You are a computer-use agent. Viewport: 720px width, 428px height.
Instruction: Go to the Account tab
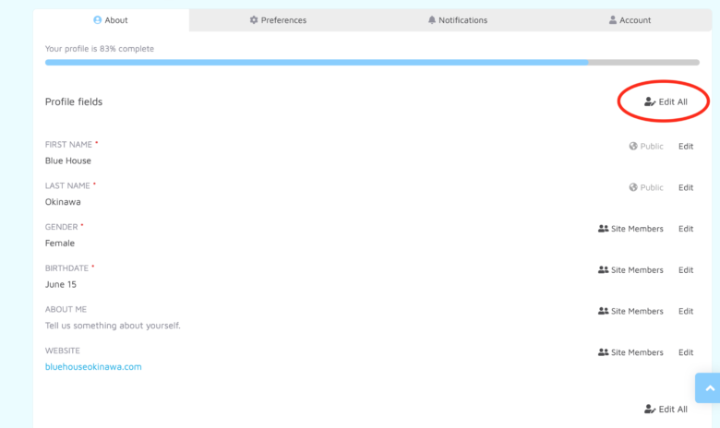click(x=630, y=20)
